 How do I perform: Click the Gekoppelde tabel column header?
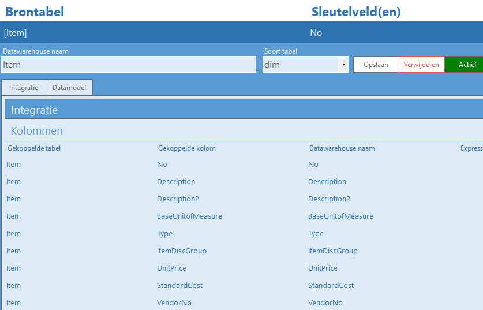(x=34, y=148)
